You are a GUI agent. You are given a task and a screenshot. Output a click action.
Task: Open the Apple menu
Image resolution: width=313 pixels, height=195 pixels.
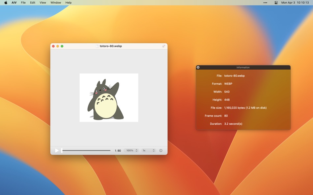point(6,3)
